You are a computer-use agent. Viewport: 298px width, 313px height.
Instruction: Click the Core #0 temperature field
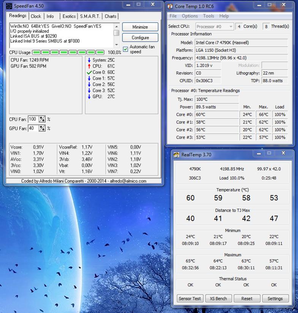coord(217,115)
